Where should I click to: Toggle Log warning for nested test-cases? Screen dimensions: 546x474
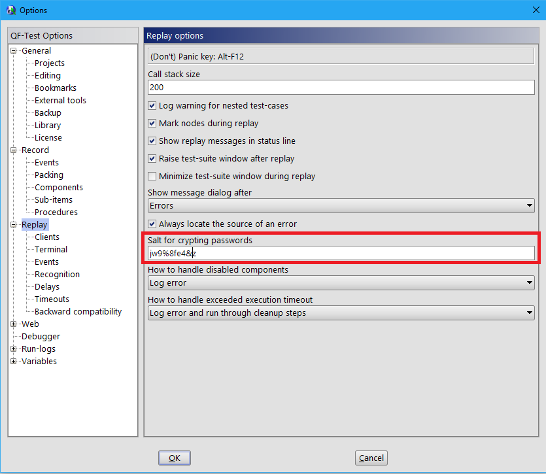(x=152, y=105)
